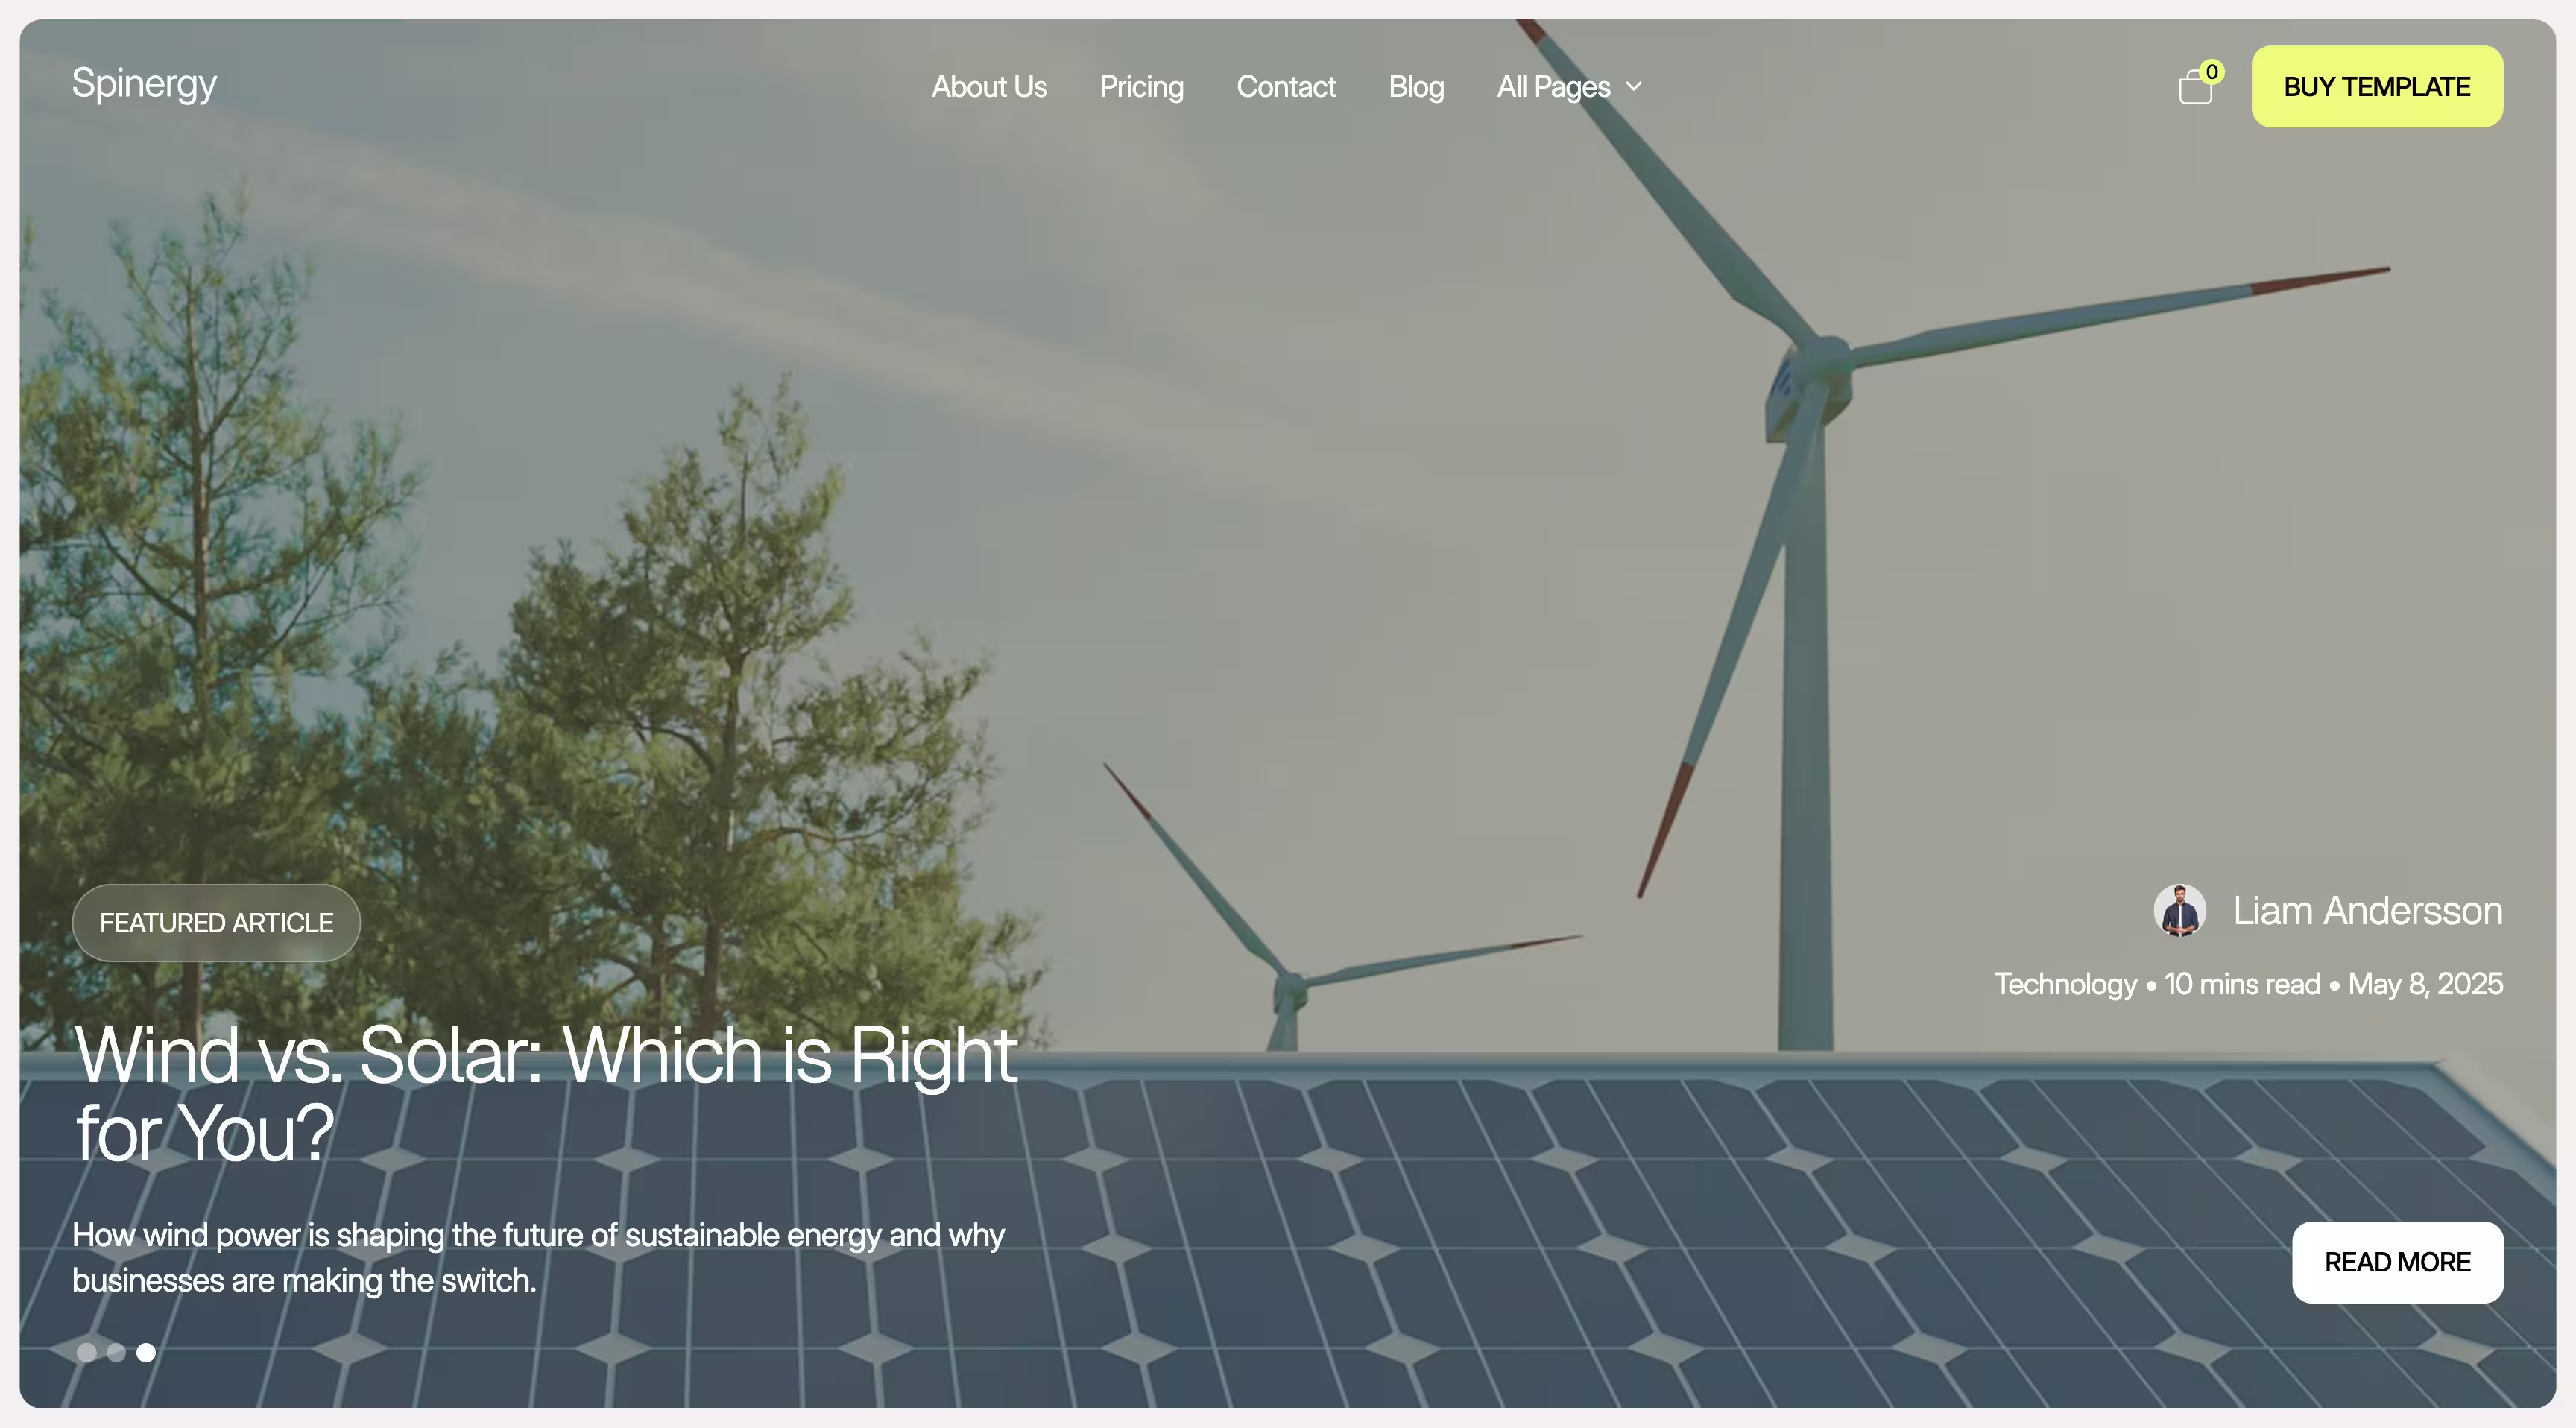The image size is (2576, 1428).
Task: Select the first slider dot
Action: point(87,1352)
